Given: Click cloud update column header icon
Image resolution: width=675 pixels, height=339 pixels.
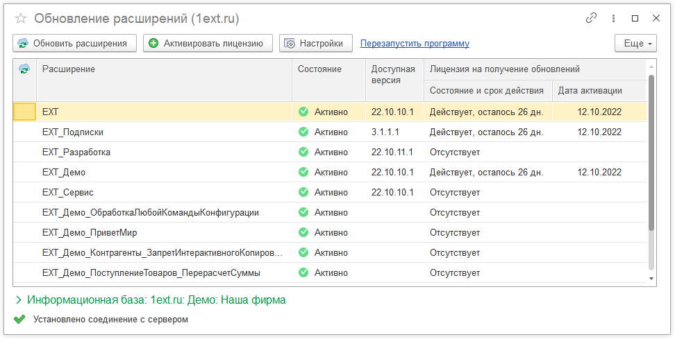Looking at the screenshot, I should click(24, 69).
